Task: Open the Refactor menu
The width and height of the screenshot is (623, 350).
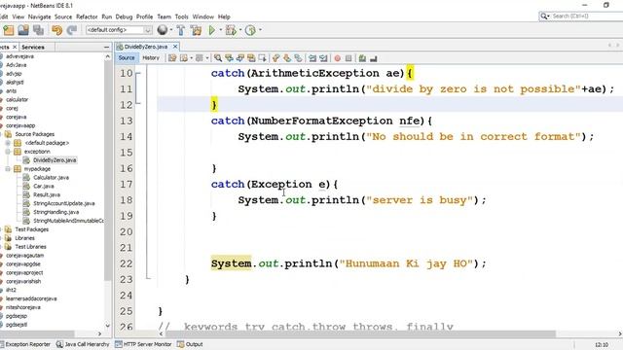Action: (x=87, y=17)
